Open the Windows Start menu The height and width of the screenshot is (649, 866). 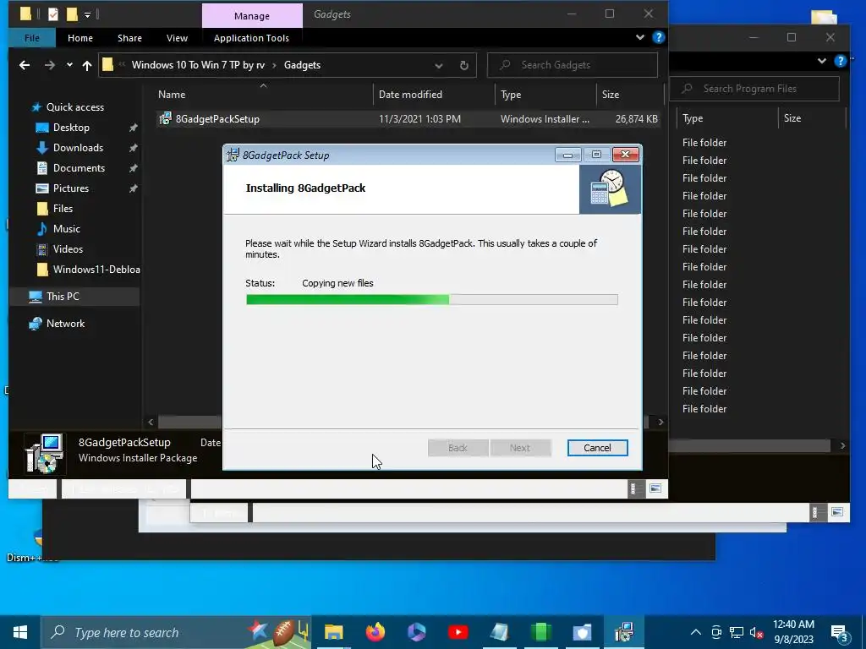tap(20, 632)
